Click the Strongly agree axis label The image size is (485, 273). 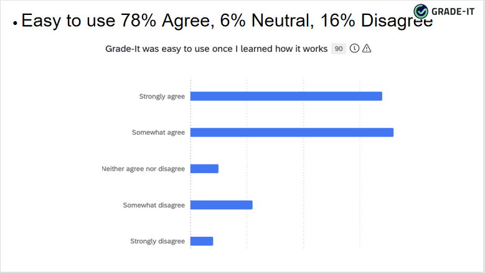tap(161, 97)
